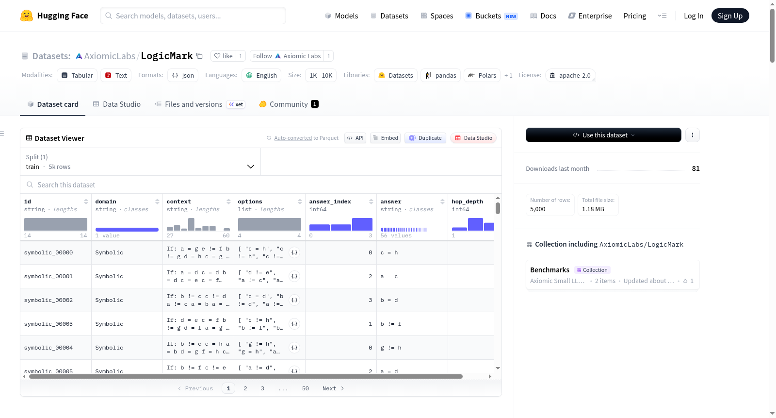This screenshot has height=418, width=776.
Task: Open the Use this dataset dropdown
Action: pos(603,135)
